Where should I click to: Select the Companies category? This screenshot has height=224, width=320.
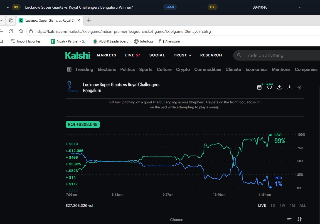(306, 69)
